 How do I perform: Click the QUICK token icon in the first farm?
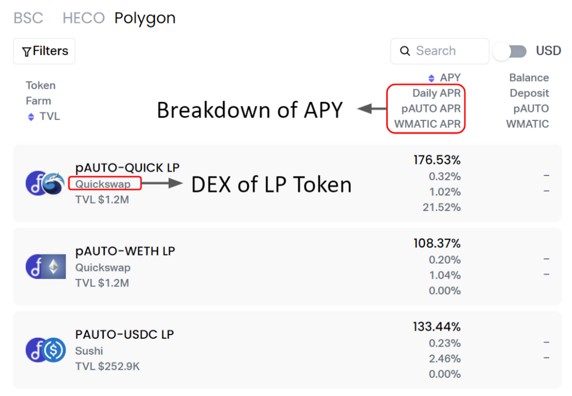[x=54, y=183]
